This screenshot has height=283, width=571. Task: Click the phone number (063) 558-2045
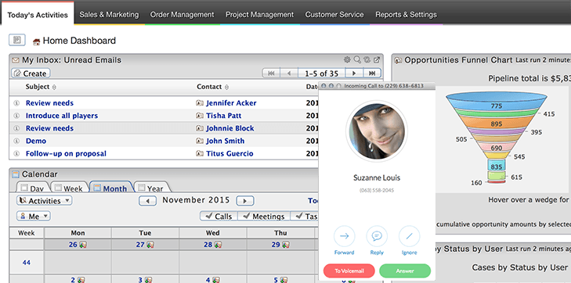(x=377, y=191)
